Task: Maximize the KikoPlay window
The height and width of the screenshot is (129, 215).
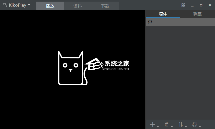Action: pos(201,5)
